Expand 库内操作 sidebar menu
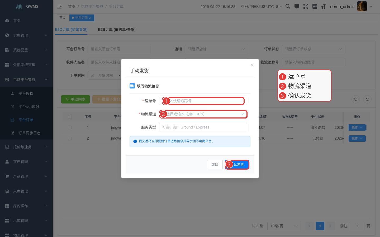380x237 pixels. (x=26, y=206)
